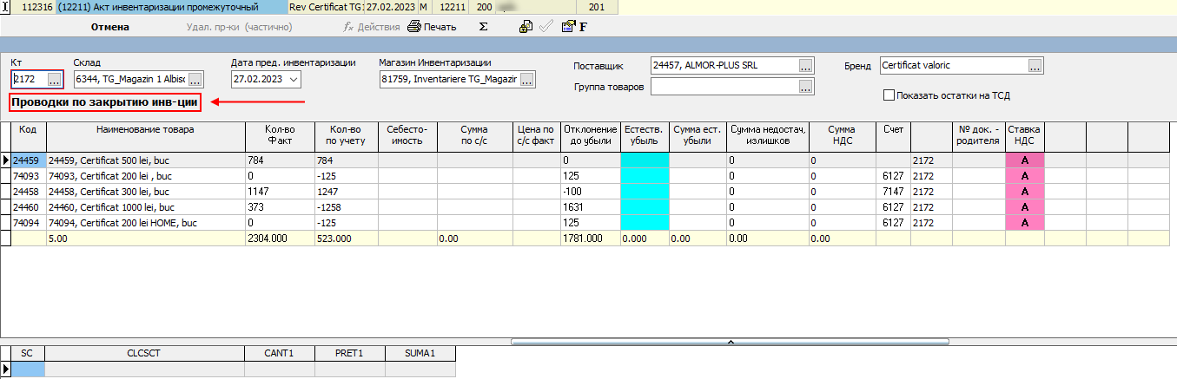Click the Печать printer button
Screen dimensions: 1177x379
(x=433, y=27)
